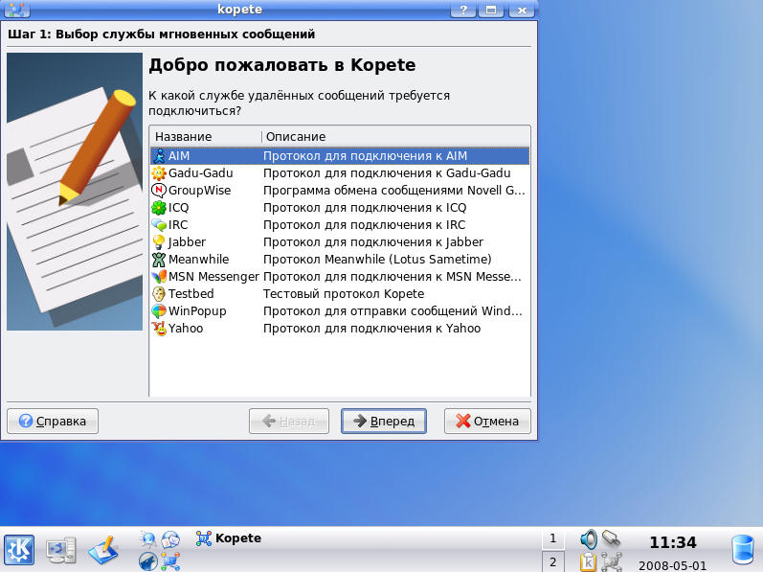The image size is (763, 572).
Task: Click the "Протокол для подключения к Gadu-Gadu" description
Action: point(387,173)
